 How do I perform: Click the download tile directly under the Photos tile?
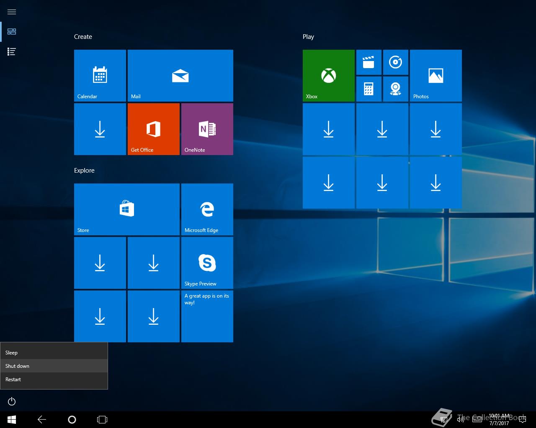click(x=436, y=129)
